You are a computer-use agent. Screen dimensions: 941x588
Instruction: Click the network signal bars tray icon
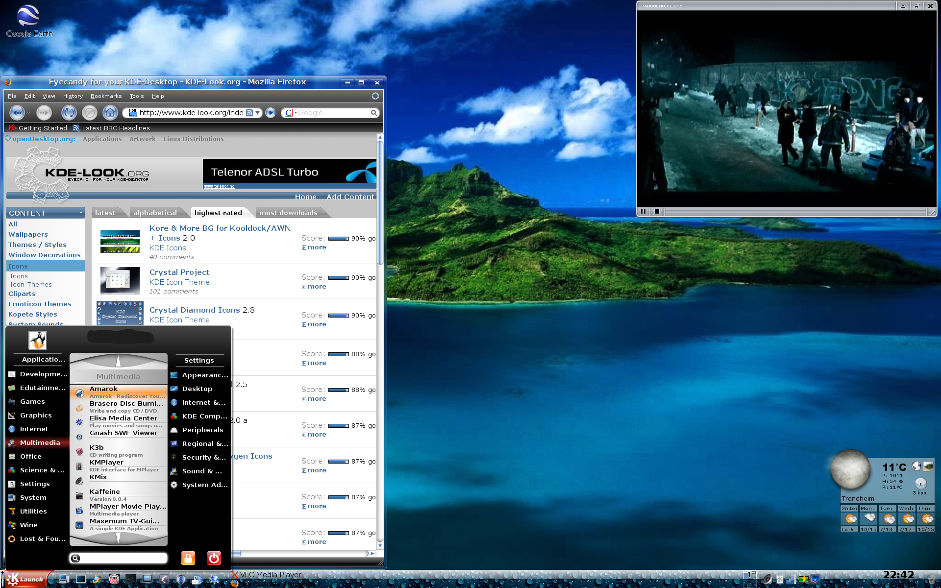coord(791,580)
